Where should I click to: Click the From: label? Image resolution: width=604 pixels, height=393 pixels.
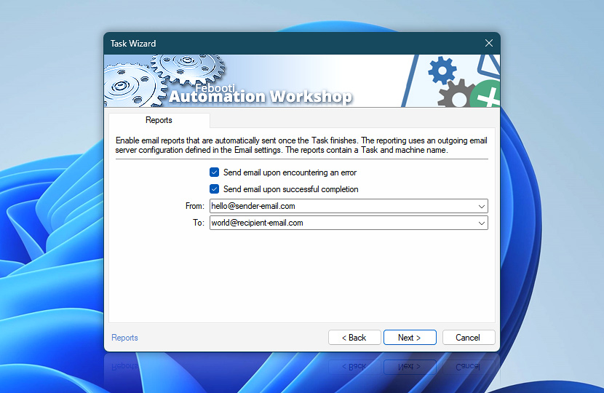pos(195,206)
